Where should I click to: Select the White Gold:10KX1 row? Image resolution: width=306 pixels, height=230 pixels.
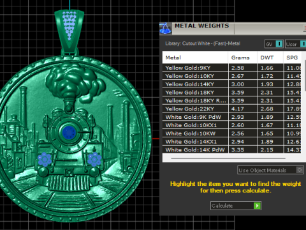point(231,125)
